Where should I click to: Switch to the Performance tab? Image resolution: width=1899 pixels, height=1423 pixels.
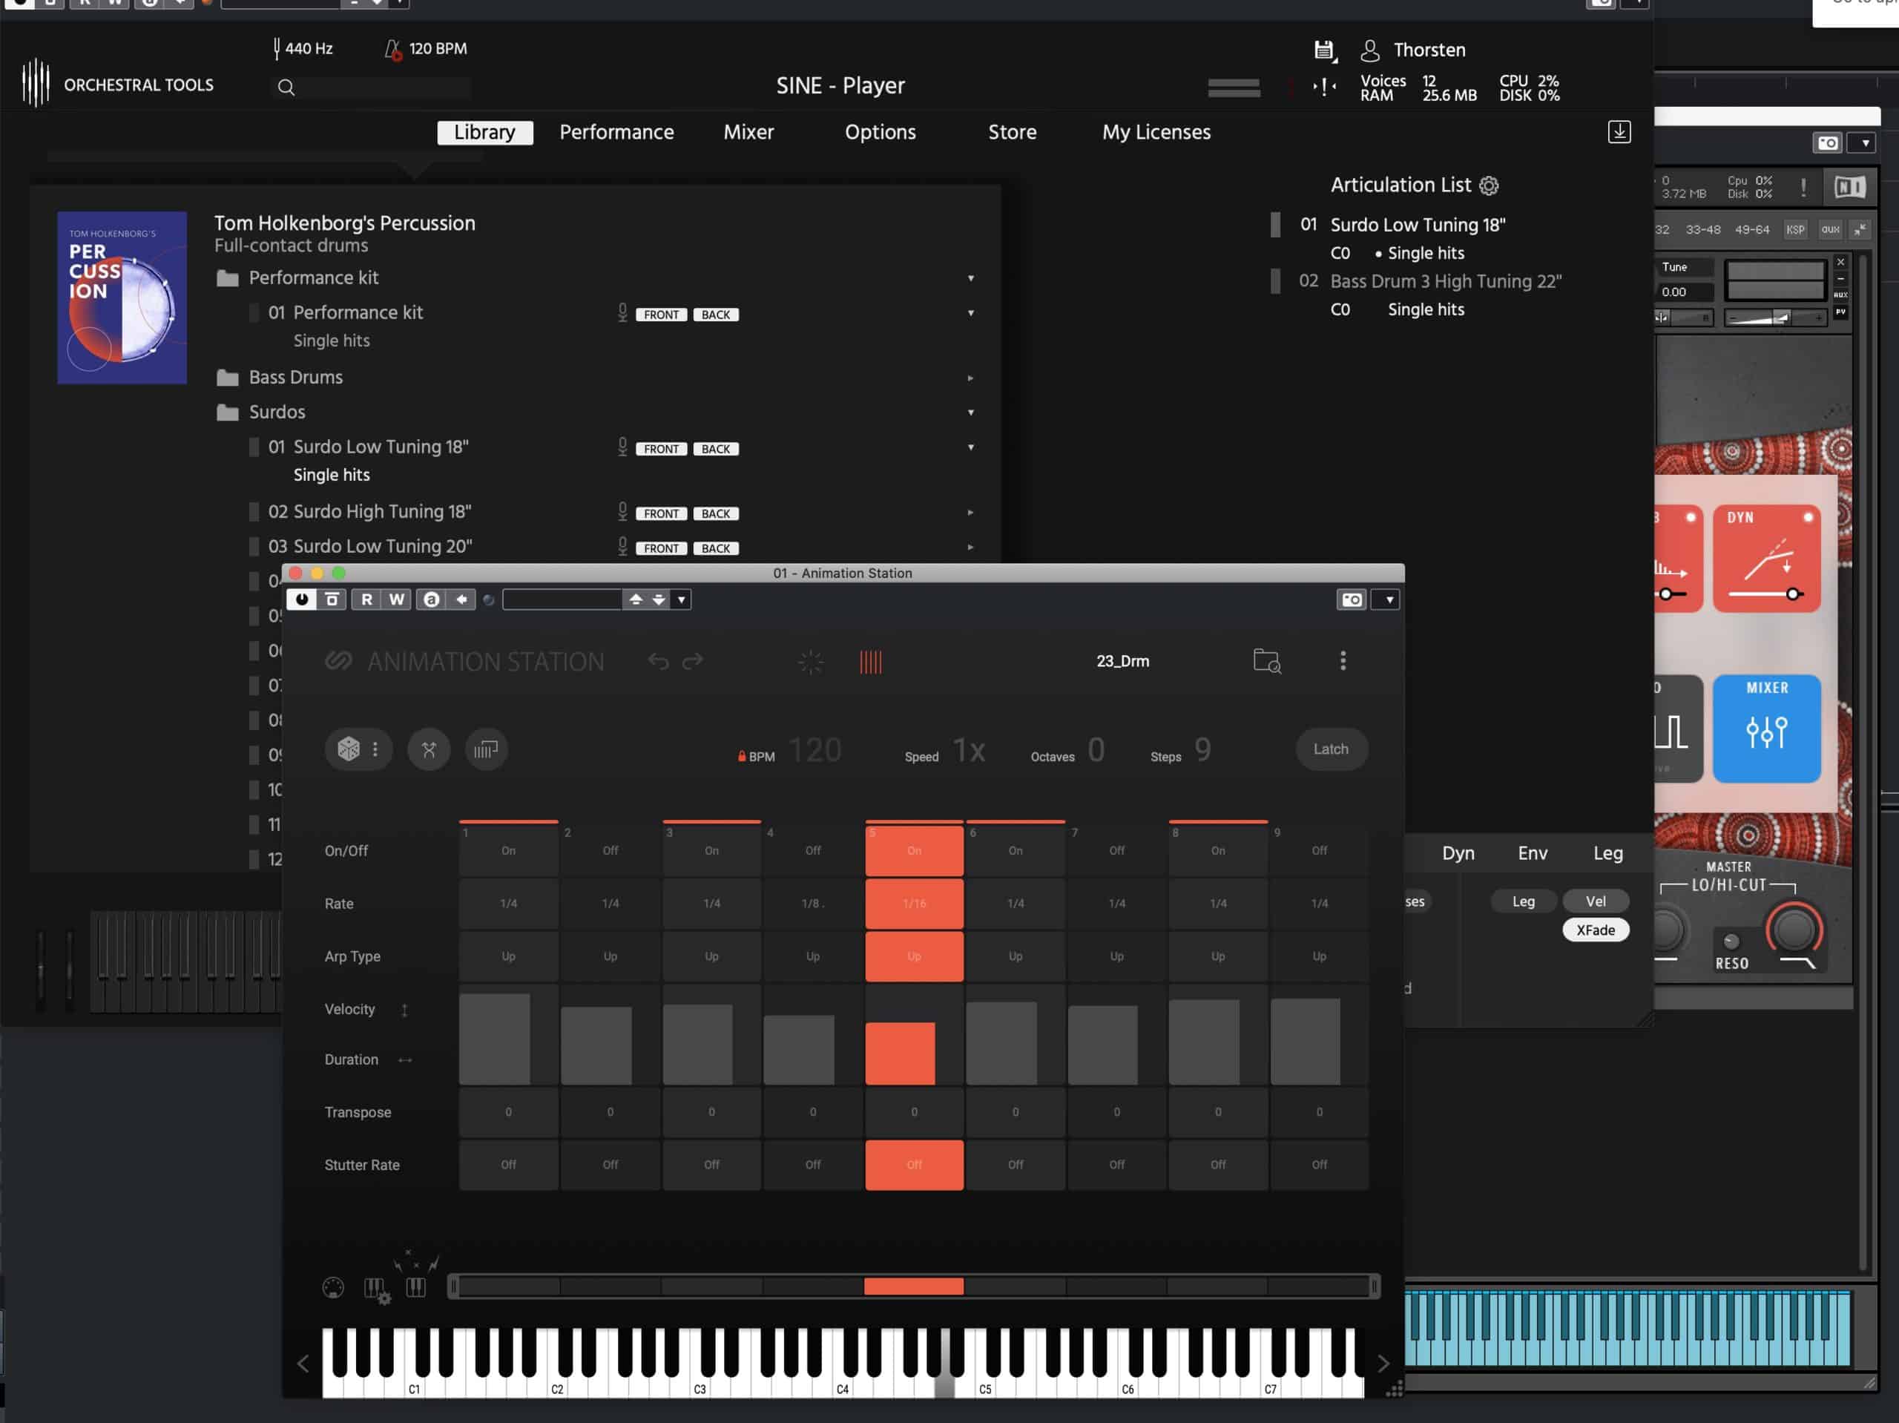pos(616,132)
